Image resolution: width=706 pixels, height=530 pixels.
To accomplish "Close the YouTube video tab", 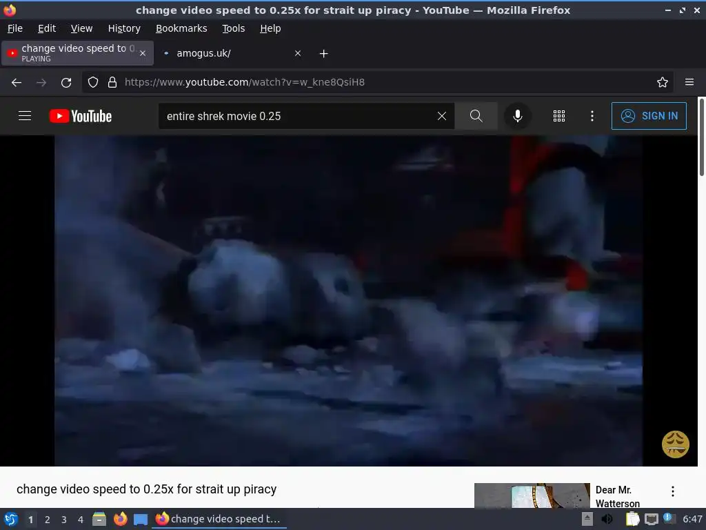I will pyautogui.click(x=143, y=53).
